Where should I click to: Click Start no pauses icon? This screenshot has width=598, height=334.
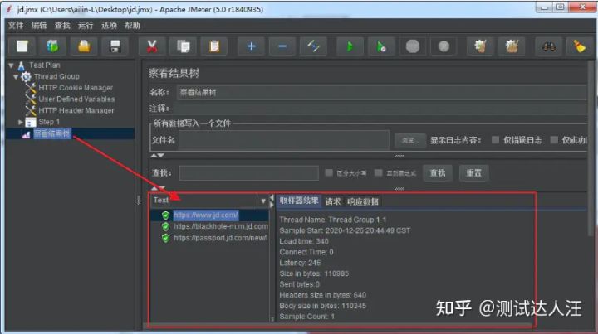[x=381, y=46]
